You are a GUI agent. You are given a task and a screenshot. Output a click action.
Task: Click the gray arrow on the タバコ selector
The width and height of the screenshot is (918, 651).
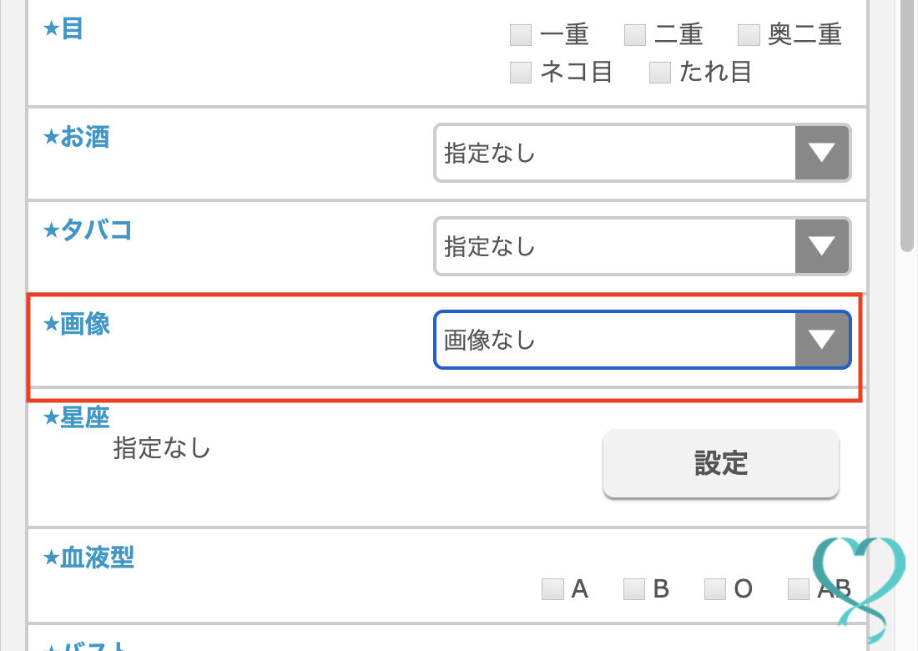823,246
